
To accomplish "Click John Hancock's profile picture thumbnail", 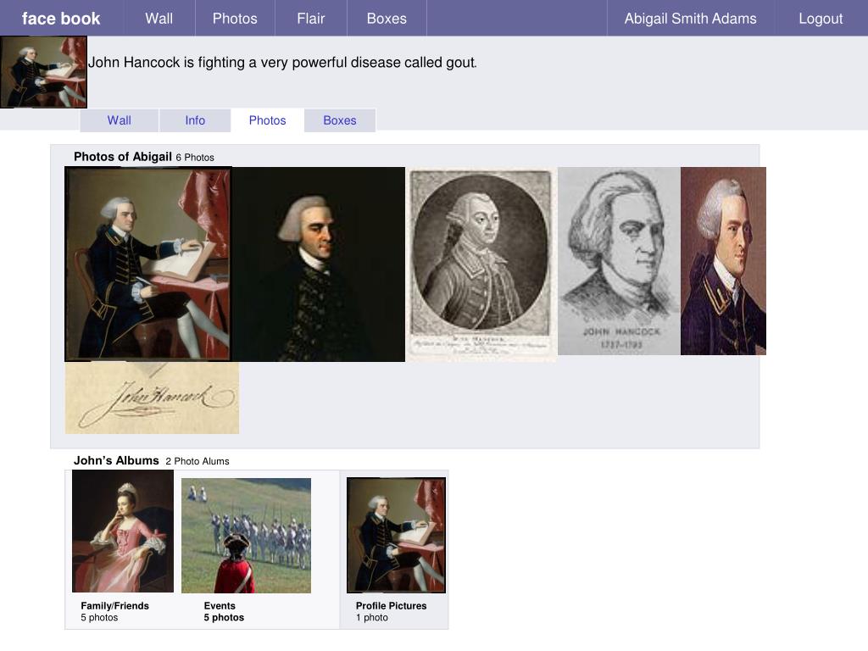I will click(43, 72).
